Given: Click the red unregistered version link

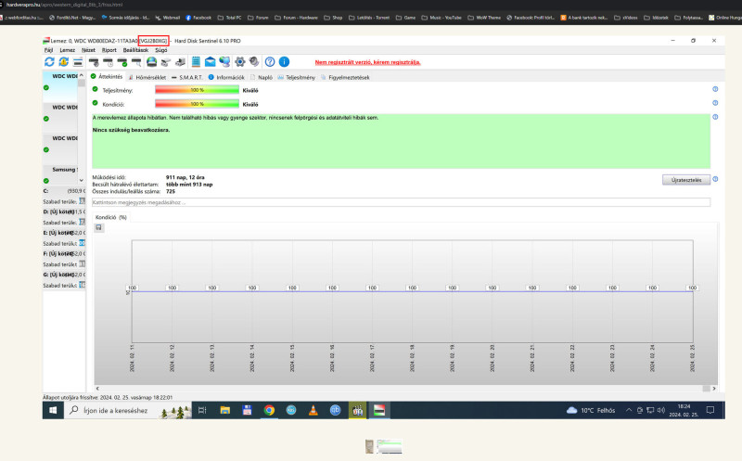Looking at the screenshot, I should coord(367,62).
